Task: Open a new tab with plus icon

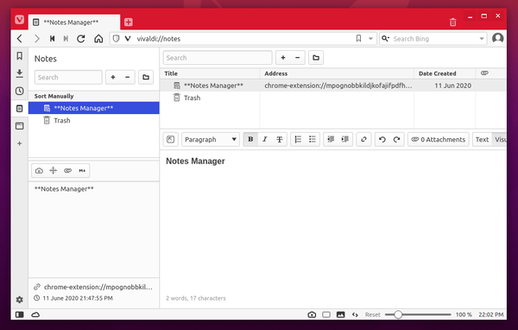Action: pos(129,22)
